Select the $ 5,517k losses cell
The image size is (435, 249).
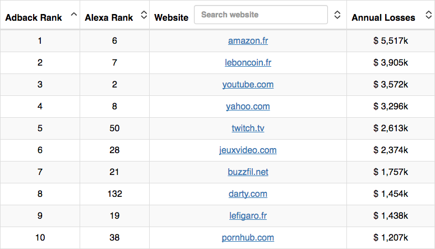(x=391, y=41)
